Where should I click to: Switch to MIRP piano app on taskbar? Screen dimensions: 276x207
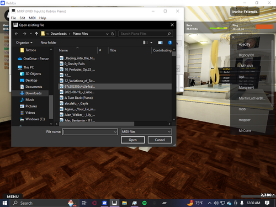pyautogui.click(x=114, y=203)
